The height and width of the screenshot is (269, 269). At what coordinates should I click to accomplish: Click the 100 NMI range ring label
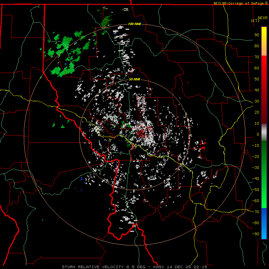(x=134, y=24)
